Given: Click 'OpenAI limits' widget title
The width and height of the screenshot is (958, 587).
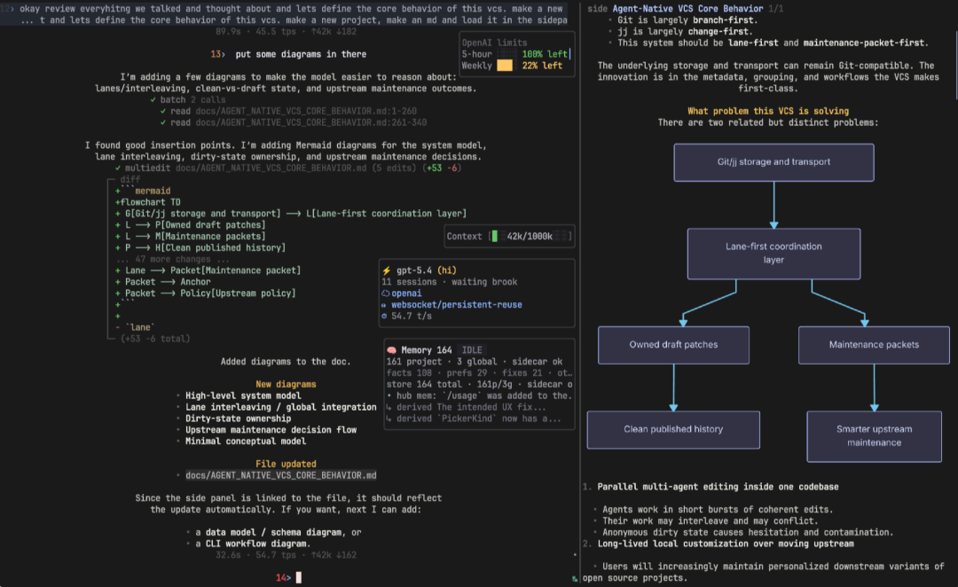Looking at the screenshot, I should [x=494, y=43].
